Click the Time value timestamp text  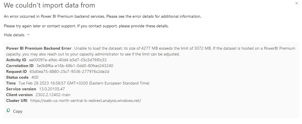(84, 83)
